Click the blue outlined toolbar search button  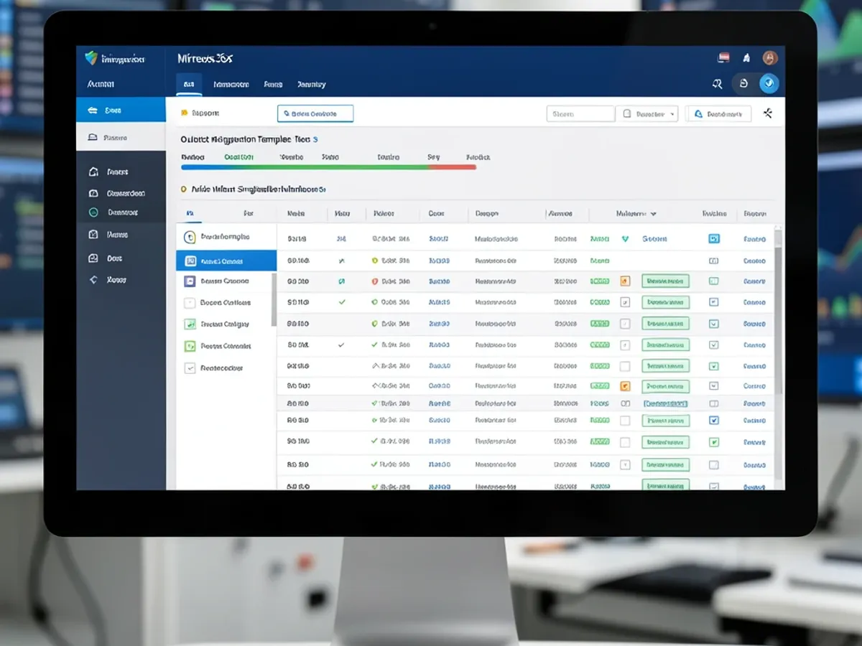315,113
